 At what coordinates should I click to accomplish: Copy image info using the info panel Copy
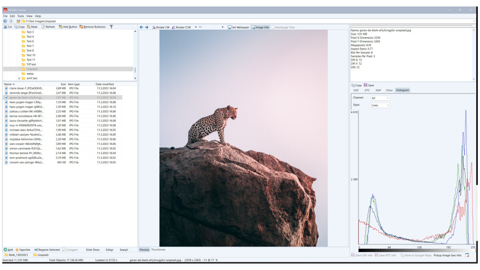[356, 85]
